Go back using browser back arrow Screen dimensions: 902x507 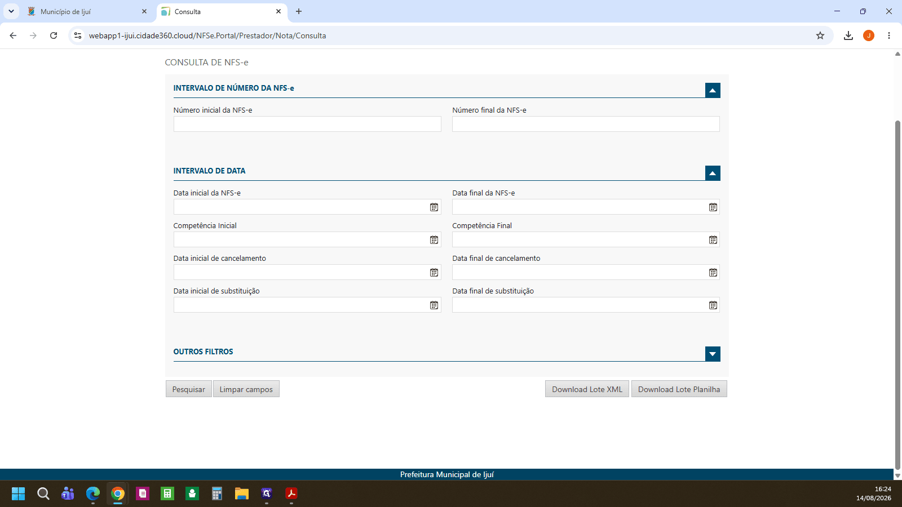click(x=13, y=35)
